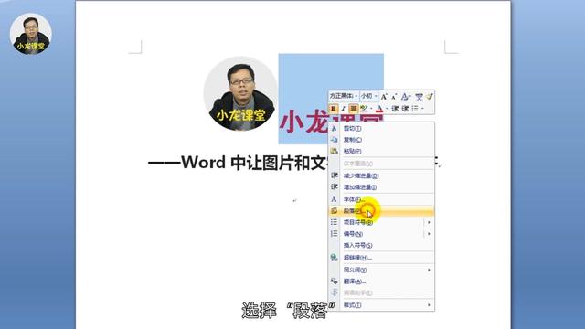This screenshot has width=585, height=329.
Task: Open the font name dropdown (方正黑体)
Action: 344,96
